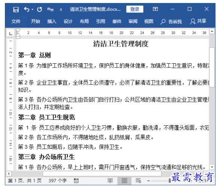Click the vertical scrollbar down arrow

212,167
